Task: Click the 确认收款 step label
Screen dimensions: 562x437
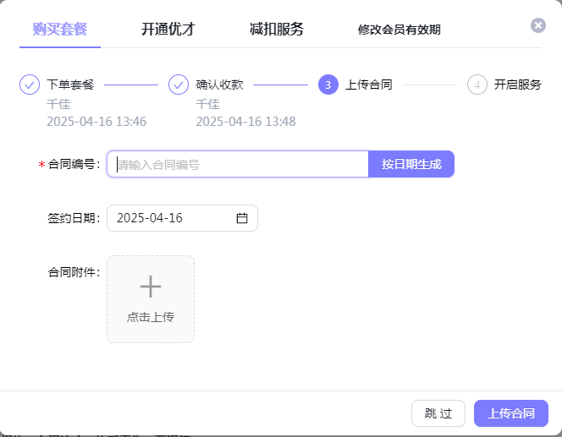Action: point(219,85)
